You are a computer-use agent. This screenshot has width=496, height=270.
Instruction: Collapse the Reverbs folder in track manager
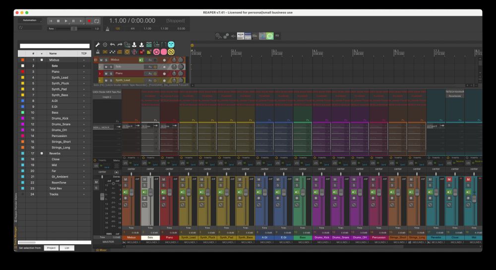[x=42, y=153]
